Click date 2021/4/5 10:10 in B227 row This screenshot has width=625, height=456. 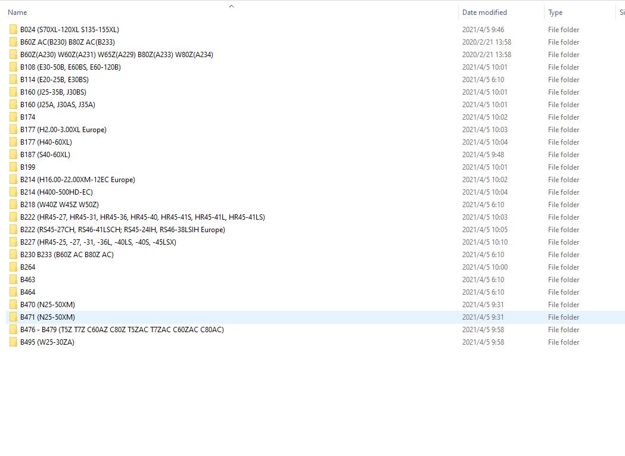(x=485, y=242)
